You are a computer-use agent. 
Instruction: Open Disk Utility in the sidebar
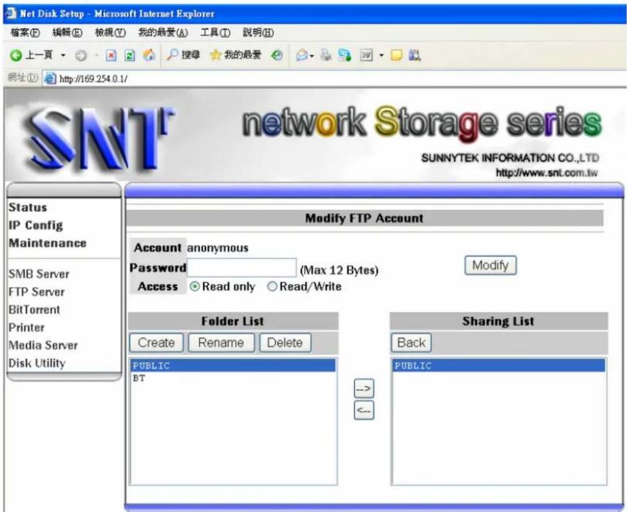37,363
